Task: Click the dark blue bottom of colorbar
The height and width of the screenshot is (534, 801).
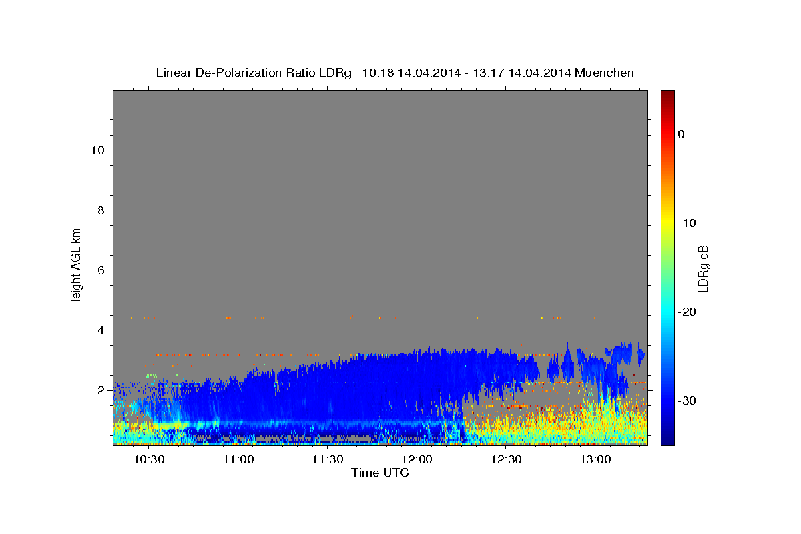Action: point(667,440)
